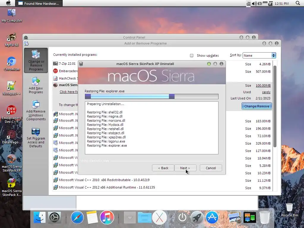Screen dimensions: 304x228
Task: Click 'Restoring File: xpsp2res.dll' log line
Action: (x=106, y=137)
